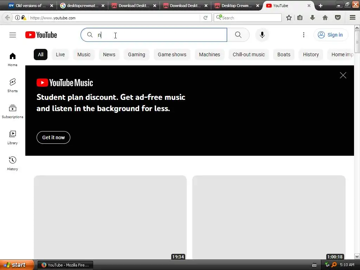Open the YouTube hamburger guide menu
Viewport: 360px width, 270px height.
[x=13, y=35]
